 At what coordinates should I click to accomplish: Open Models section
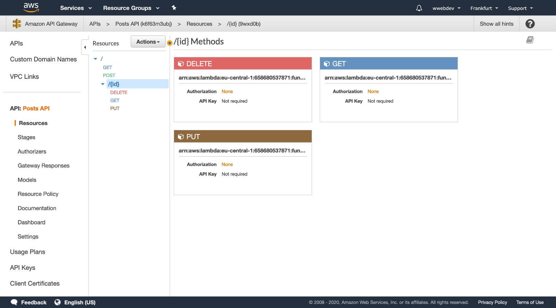27,180
